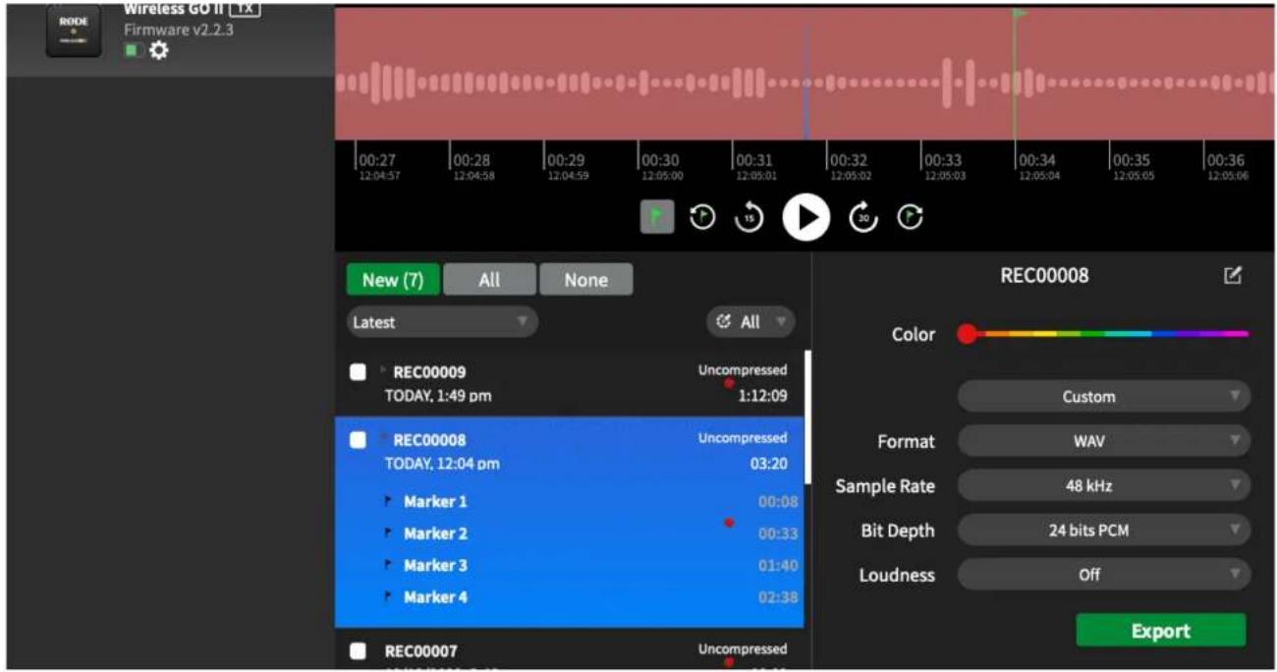Select the Marker 3 row at 01:40
The width and height of the screenshot is (1277, 672).
[x=570, y=565]
